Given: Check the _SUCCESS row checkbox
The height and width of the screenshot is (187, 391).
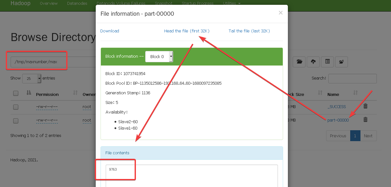Looking at the screenshot, I should point(16,107).
